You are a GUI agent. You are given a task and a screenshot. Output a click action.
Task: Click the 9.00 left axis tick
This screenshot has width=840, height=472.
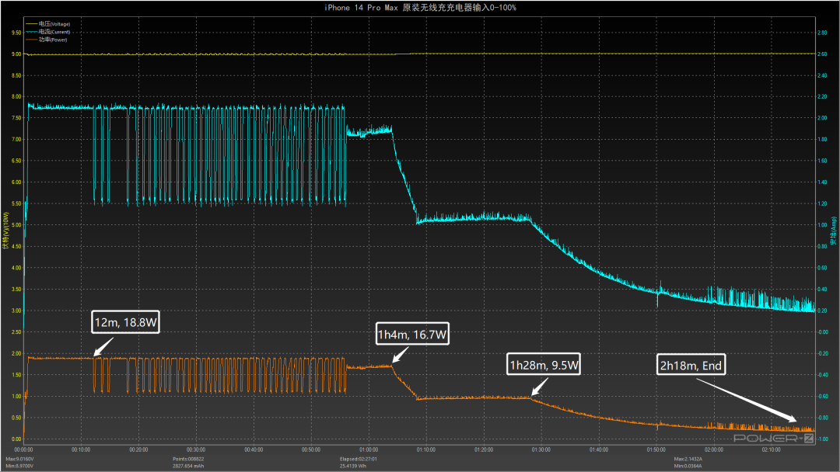[x=16, y=54]
